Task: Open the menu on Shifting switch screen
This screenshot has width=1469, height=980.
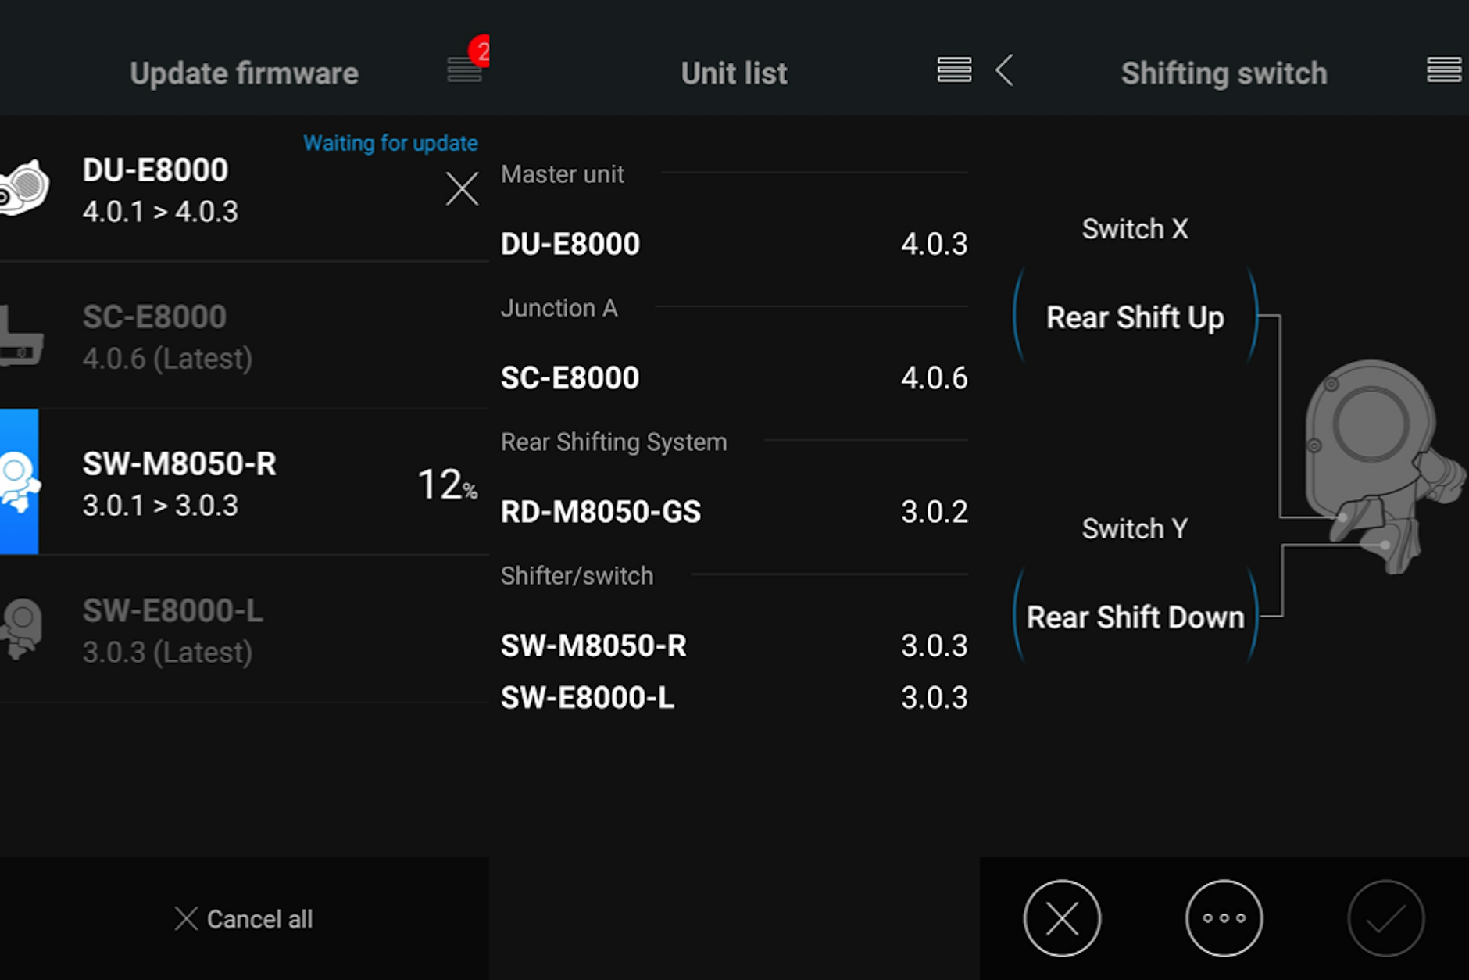Action: click(x=1444, y=70)
